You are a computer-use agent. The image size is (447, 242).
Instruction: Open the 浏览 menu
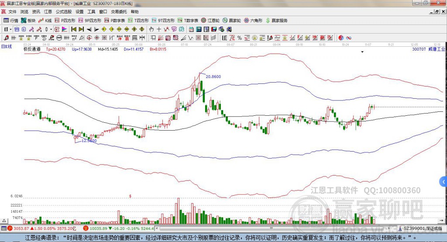point(24,12)
